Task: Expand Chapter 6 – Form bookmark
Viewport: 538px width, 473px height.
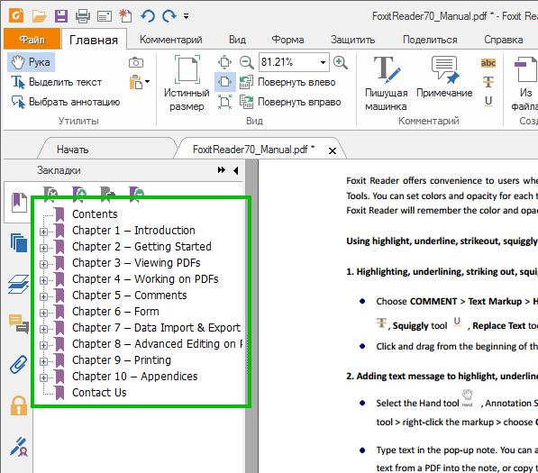Action: (x=43, y=313)
